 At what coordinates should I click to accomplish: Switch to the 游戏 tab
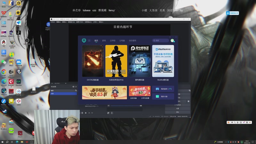pos(104,41)
